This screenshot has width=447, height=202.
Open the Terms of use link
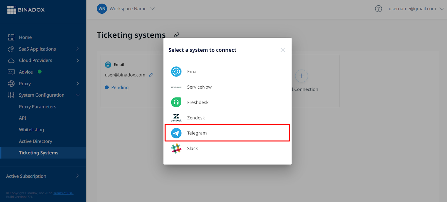coord(63,193)
